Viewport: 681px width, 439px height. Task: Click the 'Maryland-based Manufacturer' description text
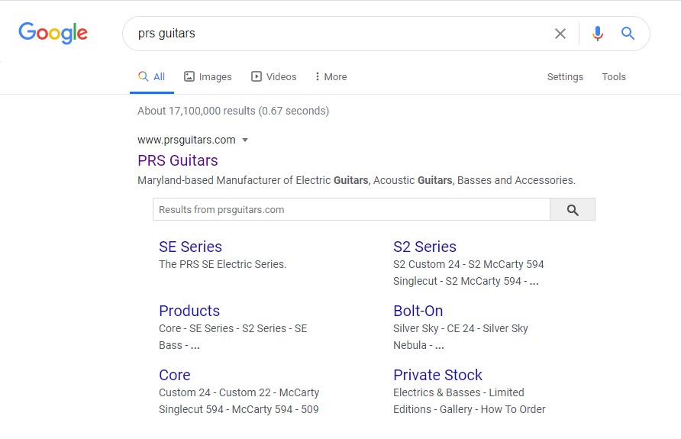356,180
